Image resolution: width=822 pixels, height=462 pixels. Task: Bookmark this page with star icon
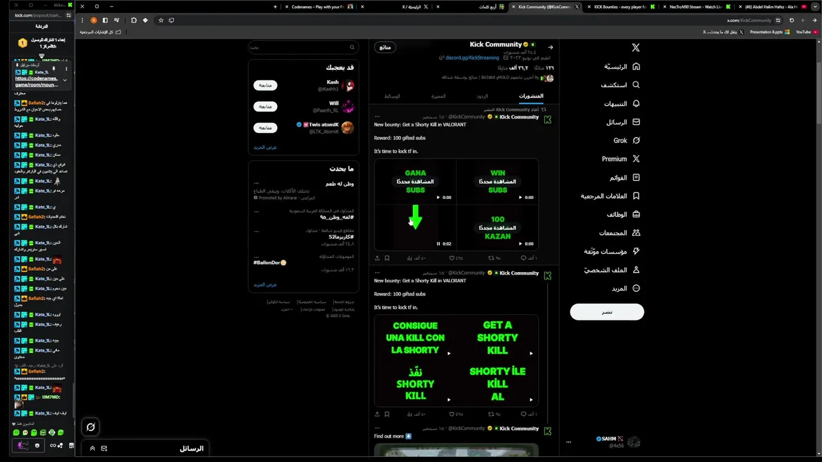(161, 20)
